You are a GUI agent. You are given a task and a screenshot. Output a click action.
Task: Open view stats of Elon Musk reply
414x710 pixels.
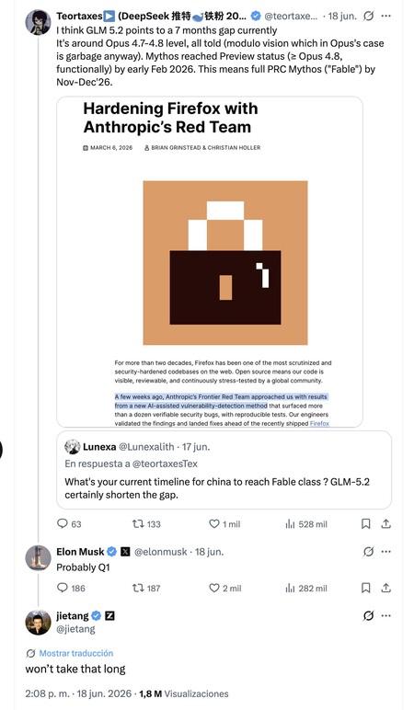tap(306, 589)
